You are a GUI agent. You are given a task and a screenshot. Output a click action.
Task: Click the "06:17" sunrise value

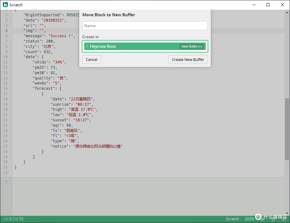(x=83, y=105)
